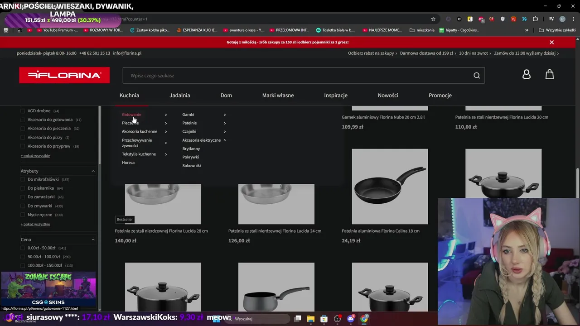The width and height of the screenshot is (580, 326).
Task: Open File Explorer from the taskbar
Action: [x=311, y=319]
